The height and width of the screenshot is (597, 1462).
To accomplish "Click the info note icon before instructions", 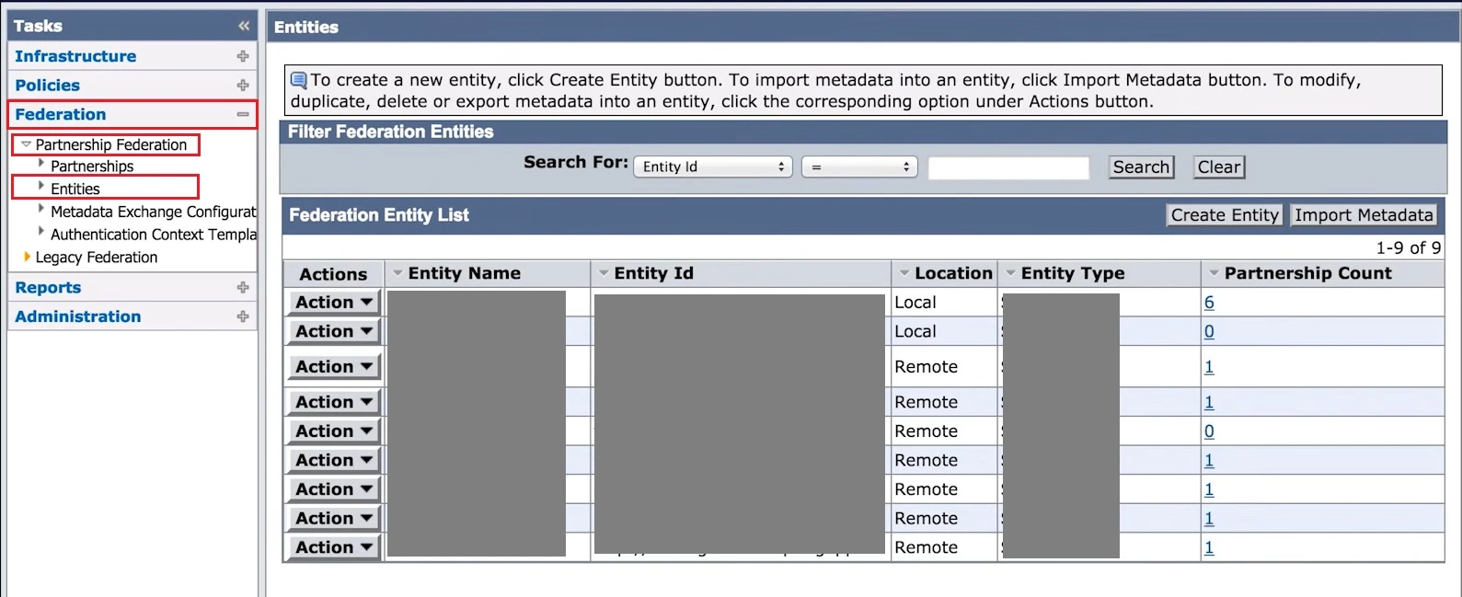I will (299, 80).
